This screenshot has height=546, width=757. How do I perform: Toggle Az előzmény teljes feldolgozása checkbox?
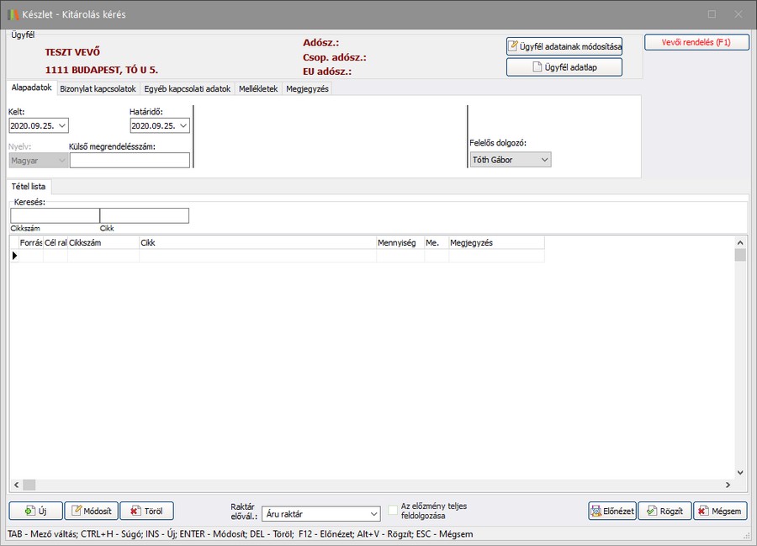pyautogui.click(x=393, y=511)
